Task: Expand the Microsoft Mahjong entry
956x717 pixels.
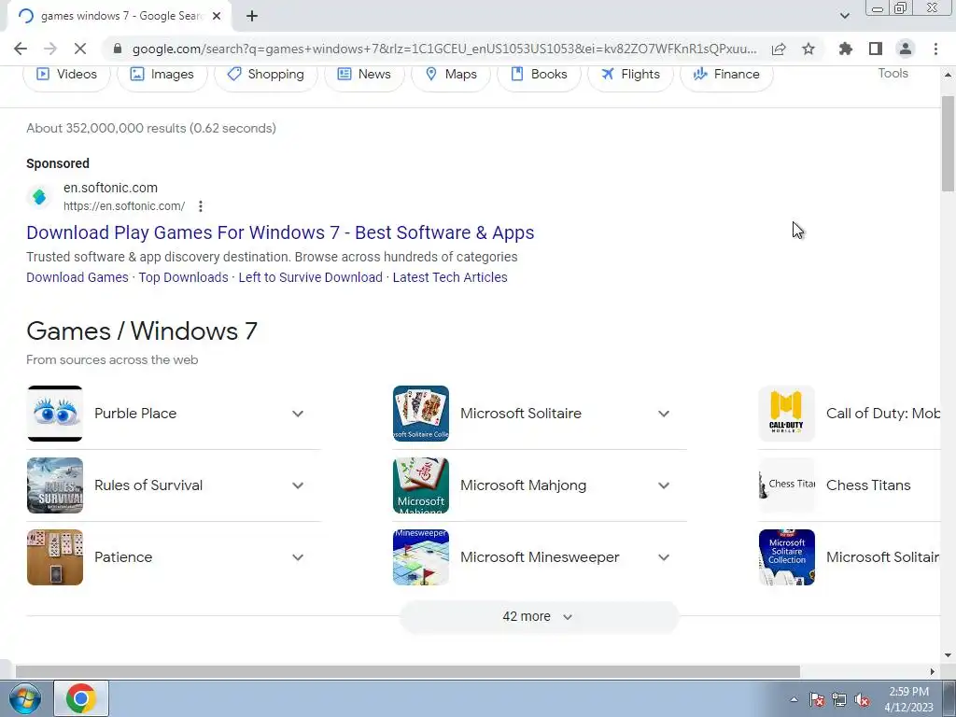Action: click(664, 485)
